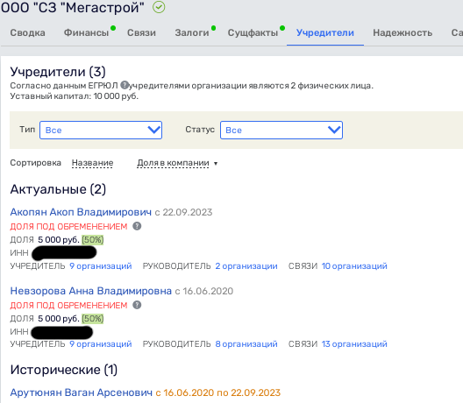Viewport: 463px width, 403px height.
Task: View Акопян's 9 организаций as founder
Action: [100, 265]
